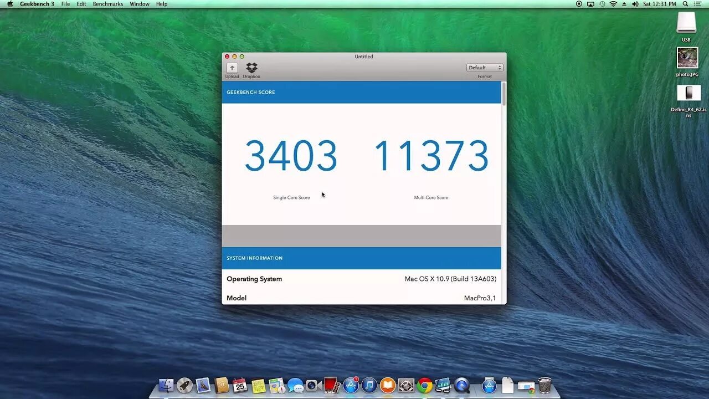Open the Trash in Dock
The width and height of the screenshot is (709, 399).
point(544,385)
